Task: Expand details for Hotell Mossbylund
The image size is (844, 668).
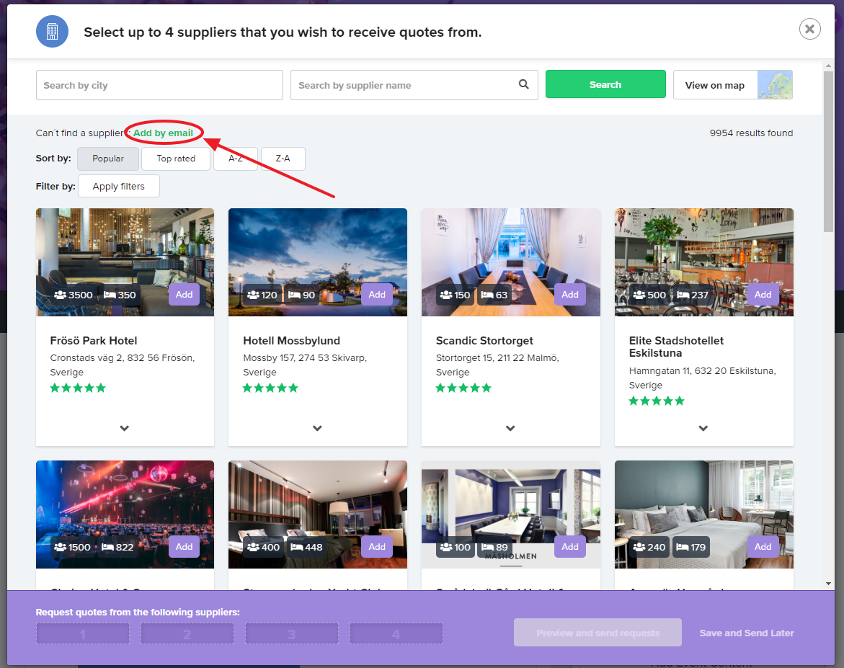Action: point(318,429)
